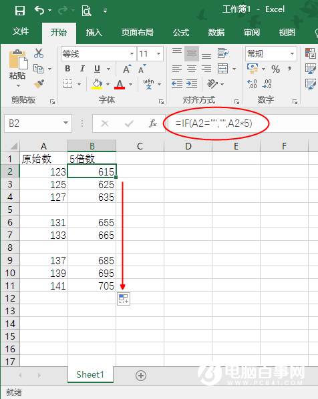Image resolution: width=318 pixels, height=399 pixels.
Task: Click the Format Painter brush icon
Action: 39,83
